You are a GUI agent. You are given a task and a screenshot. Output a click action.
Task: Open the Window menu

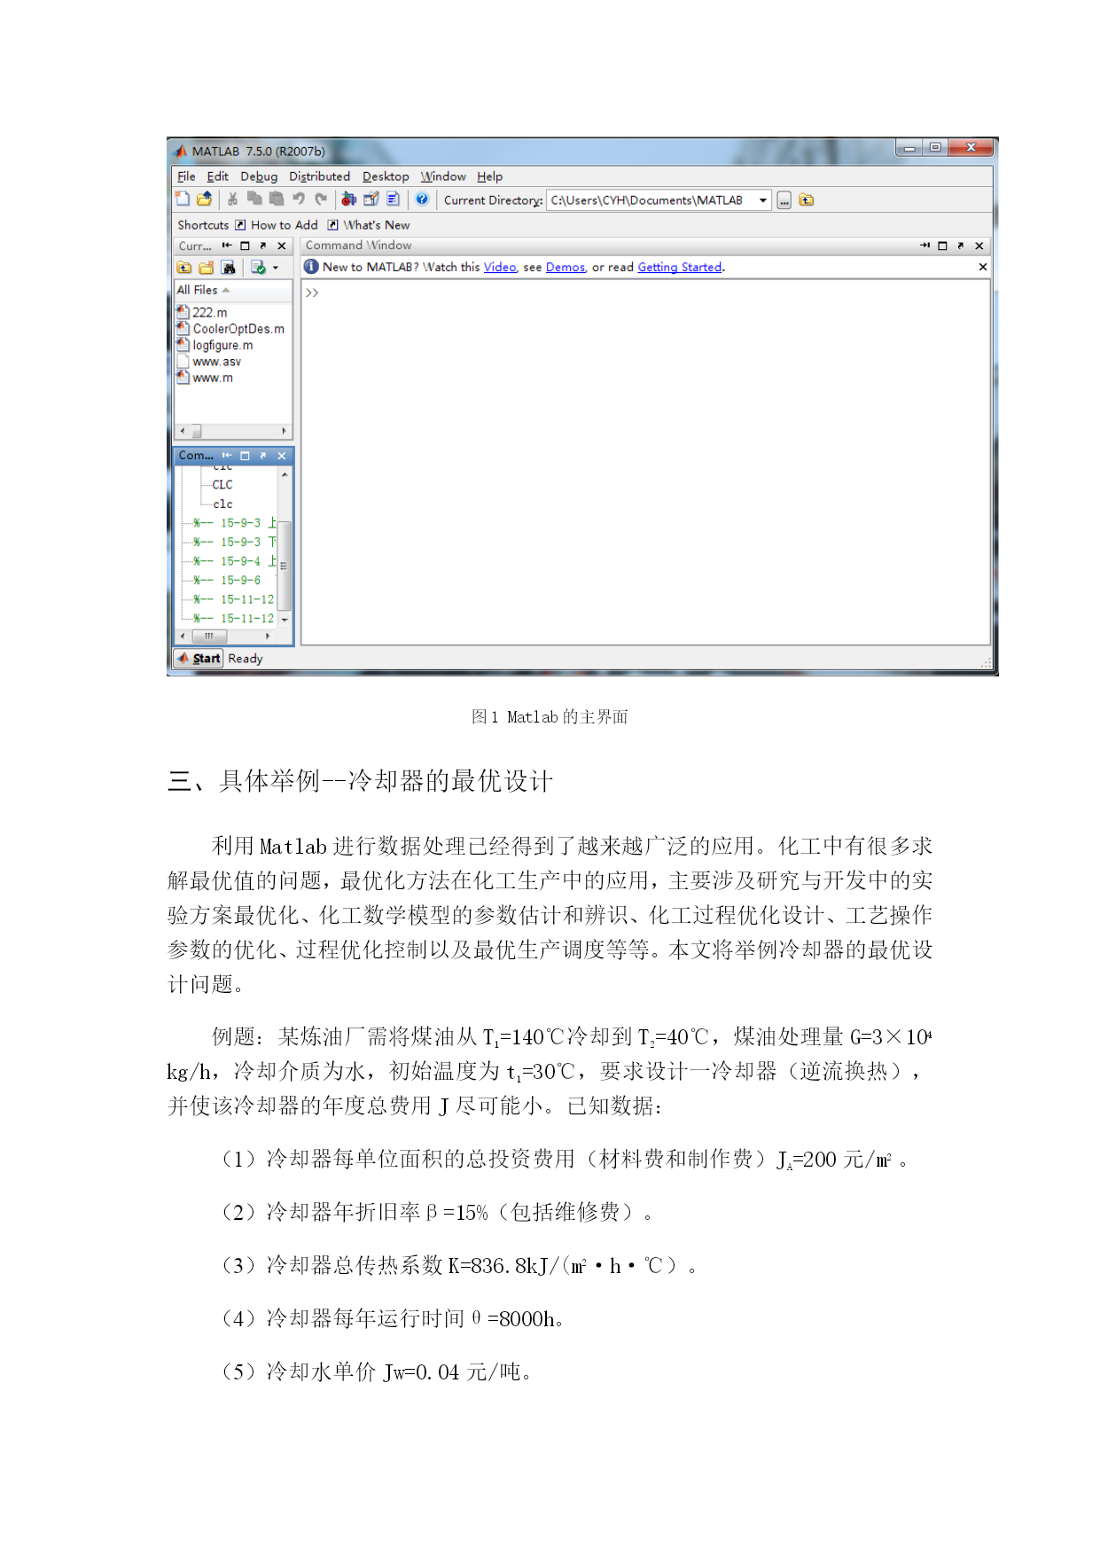(443, 176)
